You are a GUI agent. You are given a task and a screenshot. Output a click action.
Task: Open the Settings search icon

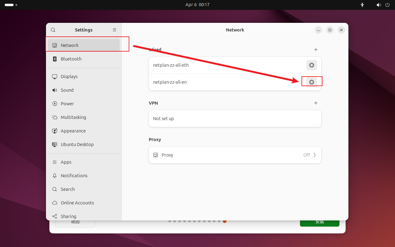(x=53, y=30)
